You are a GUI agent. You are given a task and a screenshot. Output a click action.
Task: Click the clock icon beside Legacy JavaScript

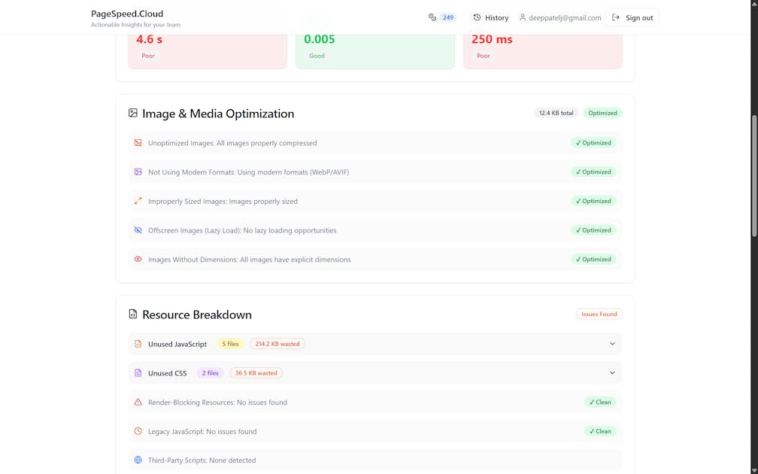[x=138, y=431]
